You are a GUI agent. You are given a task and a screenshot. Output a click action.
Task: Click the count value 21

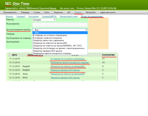103,59
